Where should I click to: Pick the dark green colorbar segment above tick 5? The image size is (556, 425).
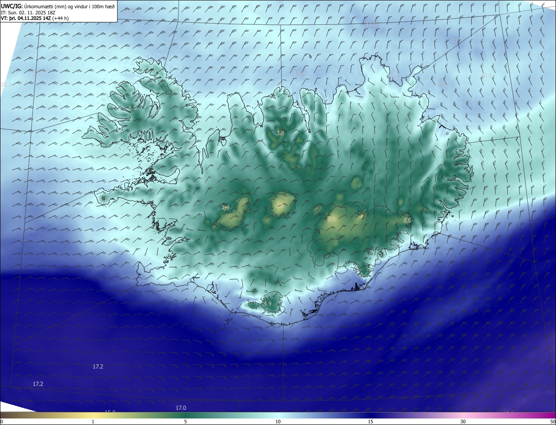[185, 415]
